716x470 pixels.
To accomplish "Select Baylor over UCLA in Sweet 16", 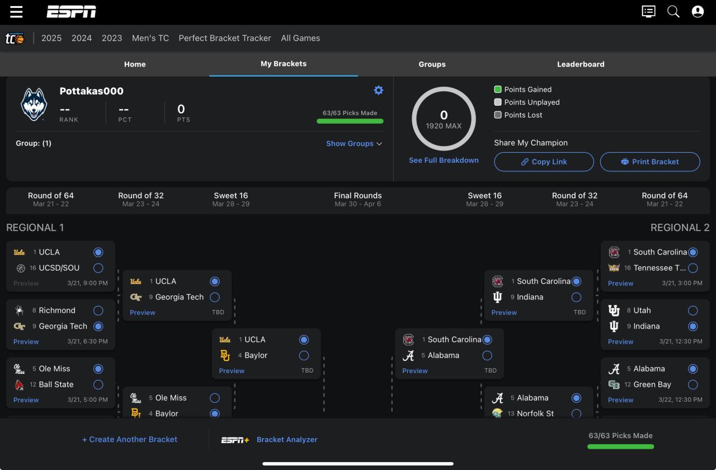I will (x=304, y=355).
